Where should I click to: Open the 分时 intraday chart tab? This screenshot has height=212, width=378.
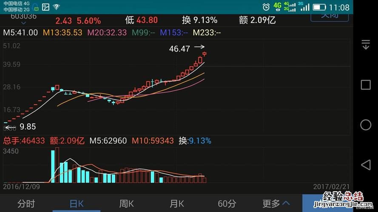click(x=26, y=204)
